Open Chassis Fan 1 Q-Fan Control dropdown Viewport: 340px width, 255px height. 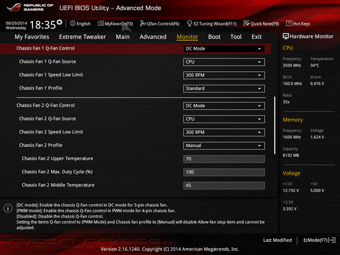click(224, 48)
